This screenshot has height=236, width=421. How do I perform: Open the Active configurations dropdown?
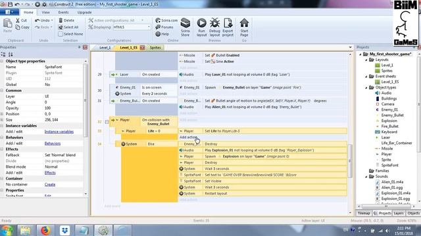click(143, 20)
